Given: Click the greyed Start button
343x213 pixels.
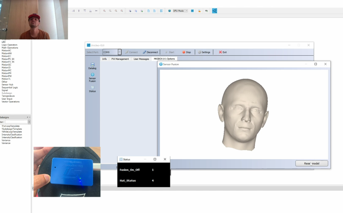Looking at the screenshot, I should pos(170,52).
